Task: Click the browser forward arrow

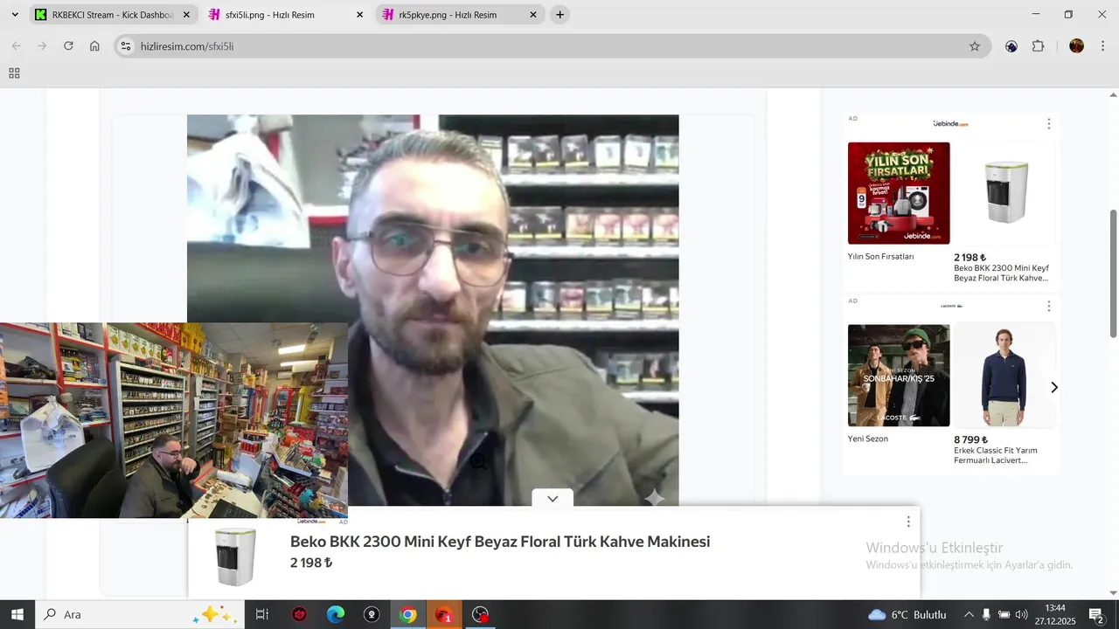Action: coord(42,46)
